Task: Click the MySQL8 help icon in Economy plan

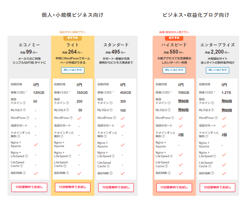Action: pos(24,110)
